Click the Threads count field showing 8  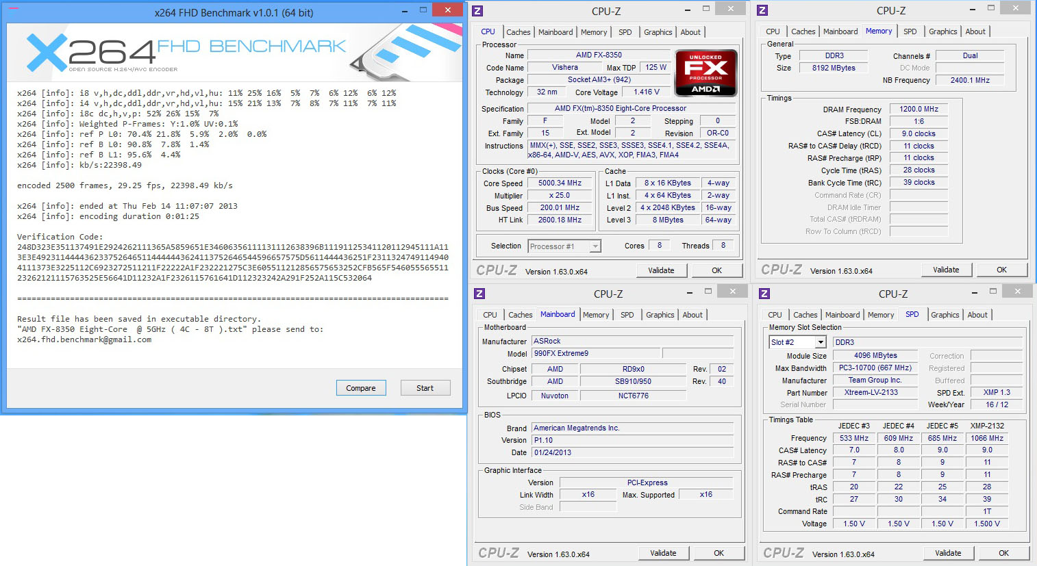click(723, 245)
